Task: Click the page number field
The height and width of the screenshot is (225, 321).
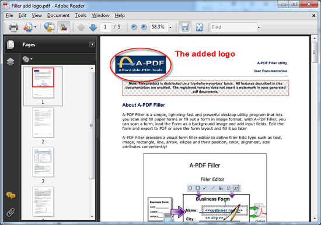Action: point(106,27)
